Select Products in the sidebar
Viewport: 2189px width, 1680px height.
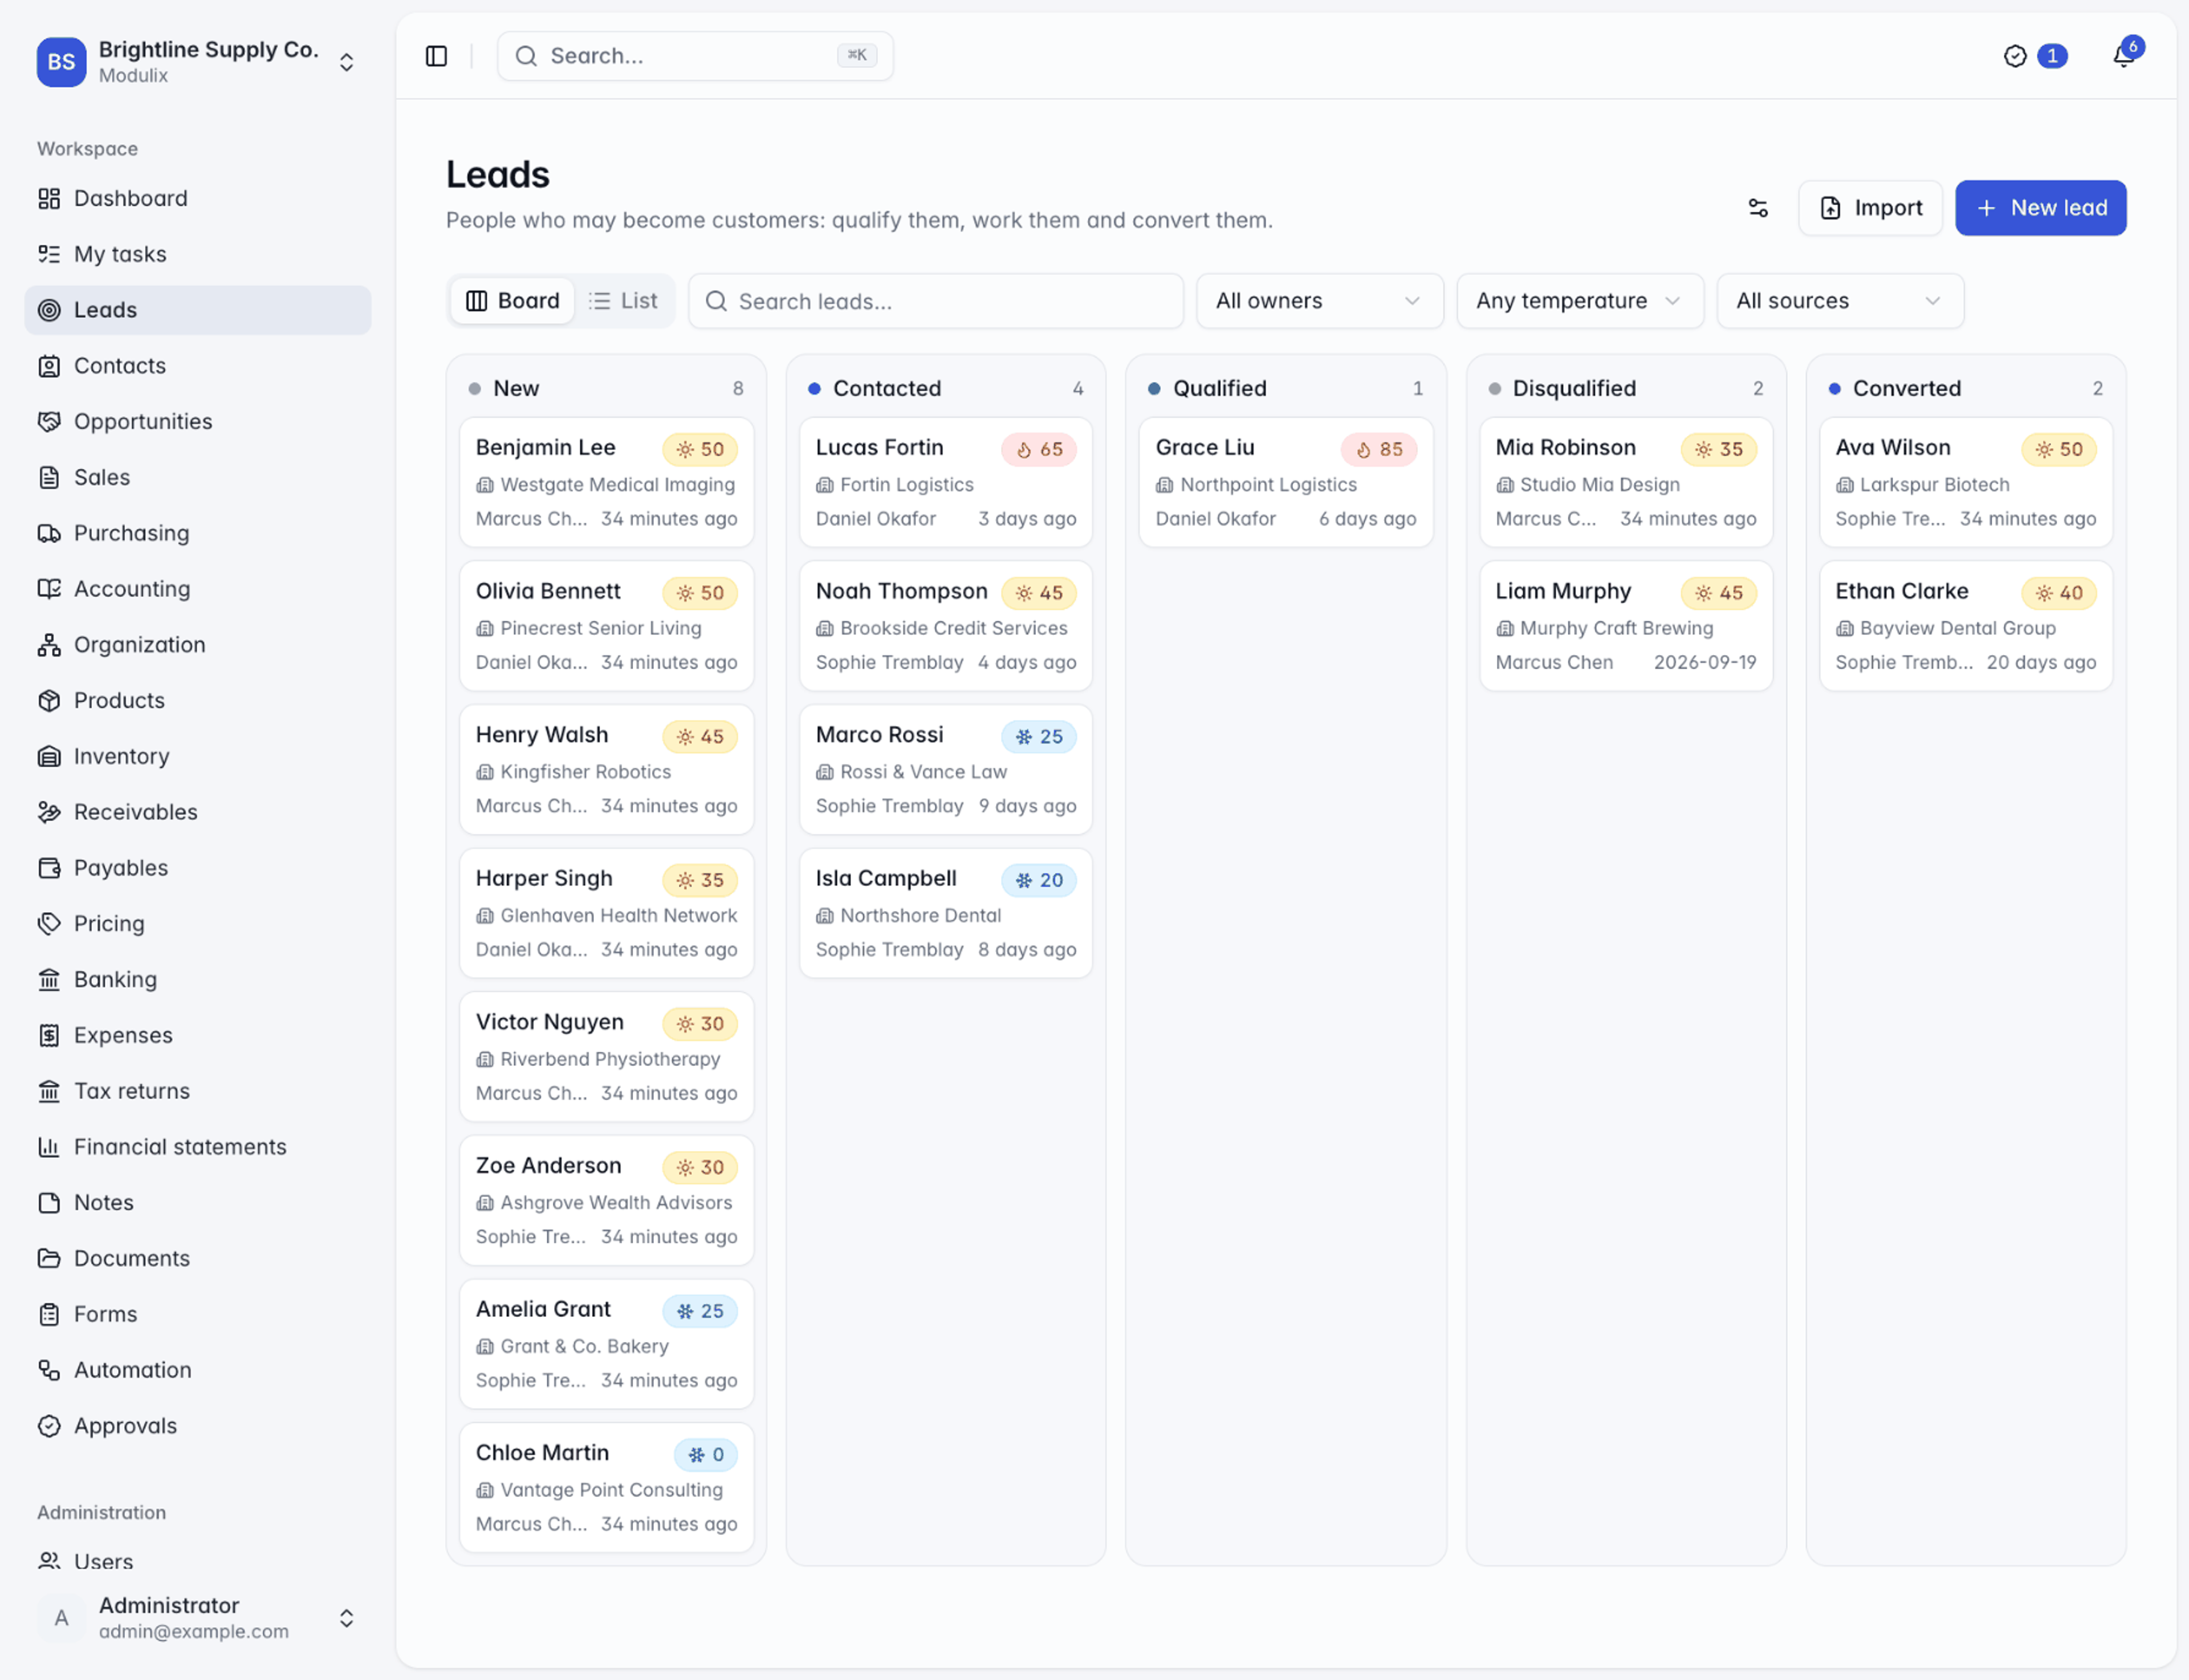pos(198,700)
